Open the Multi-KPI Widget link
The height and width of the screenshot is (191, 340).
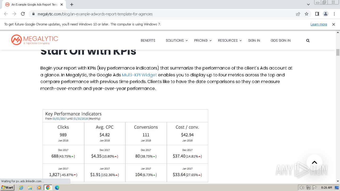tap(139, 75)
